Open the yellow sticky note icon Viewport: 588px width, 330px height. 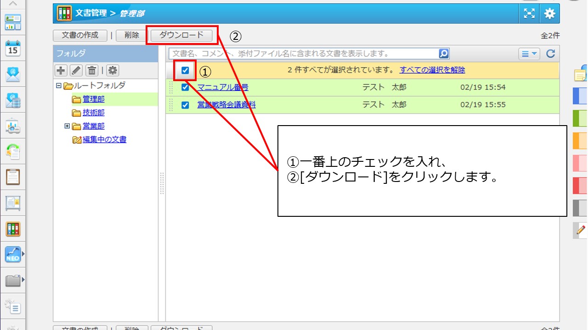coord(581,73)
